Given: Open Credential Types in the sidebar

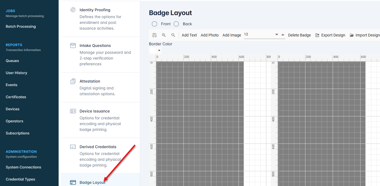Looking at the screenshot, I should coord(20,179).
